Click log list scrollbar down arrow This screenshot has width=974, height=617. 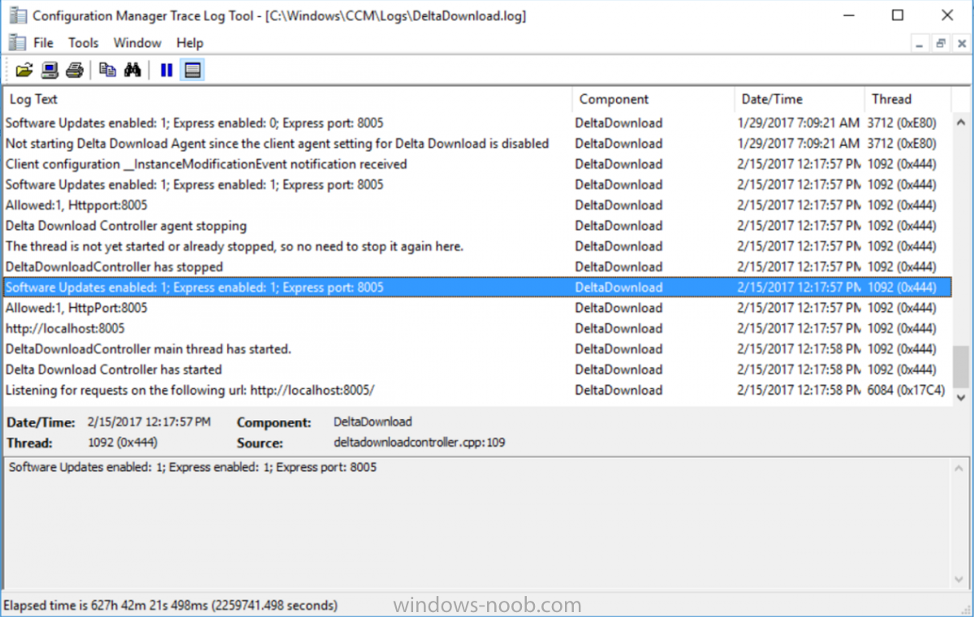[961, 397]
